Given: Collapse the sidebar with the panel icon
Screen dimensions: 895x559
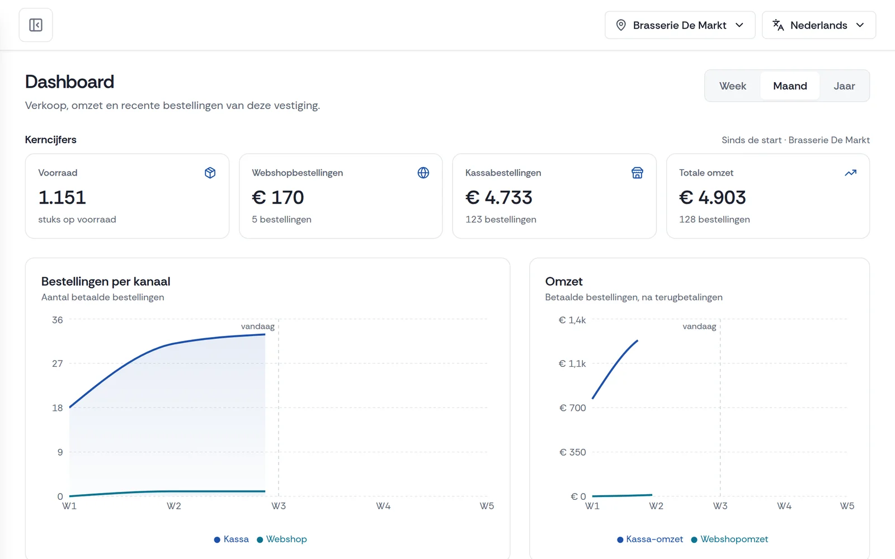Looking at the screenshot, I should [36, 25].
